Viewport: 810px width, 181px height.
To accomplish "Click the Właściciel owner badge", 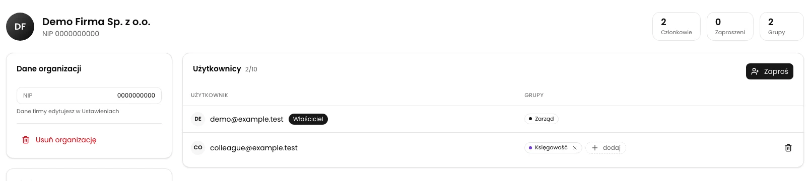I will pyautogui.click(x=308, y=119).
